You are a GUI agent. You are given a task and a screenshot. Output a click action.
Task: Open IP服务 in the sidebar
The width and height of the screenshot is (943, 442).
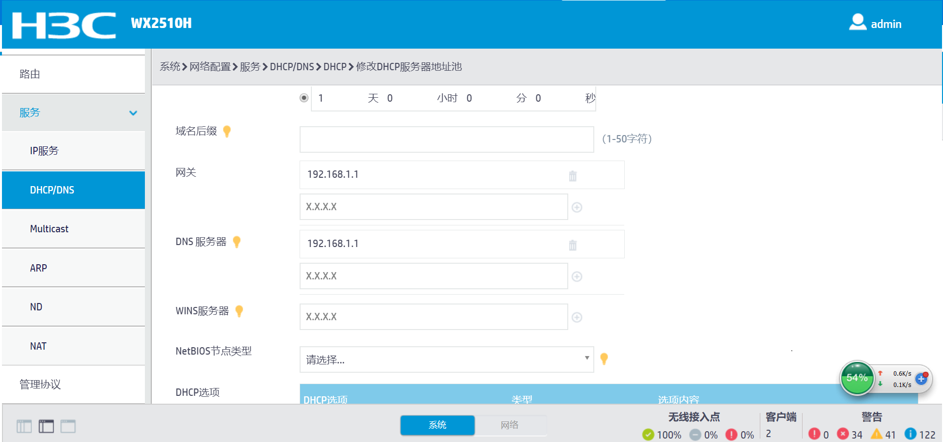coord(74,151)
